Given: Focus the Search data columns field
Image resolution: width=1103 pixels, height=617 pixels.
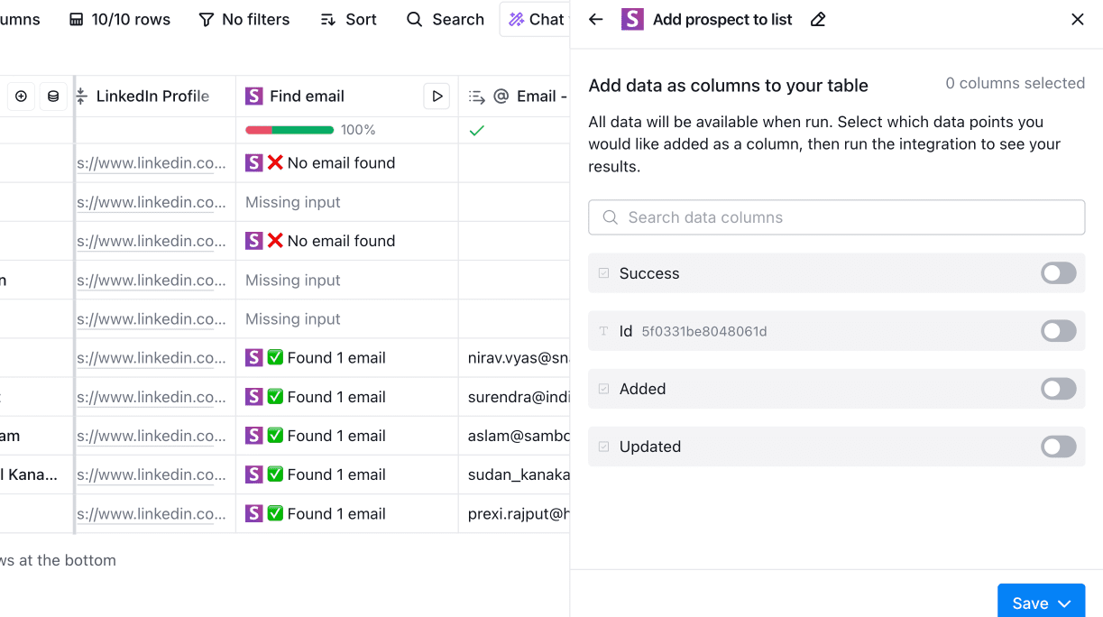Looking at the screenshot, I should (836, 217).
